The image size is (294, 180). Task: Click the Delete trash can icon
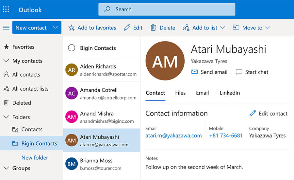153,27
